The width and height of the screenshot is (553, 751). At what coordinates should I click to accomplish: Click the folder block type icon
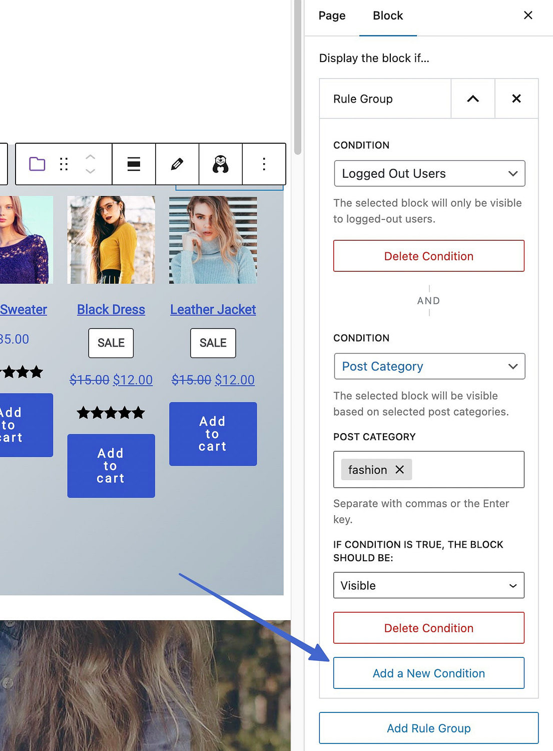[37, 164]
